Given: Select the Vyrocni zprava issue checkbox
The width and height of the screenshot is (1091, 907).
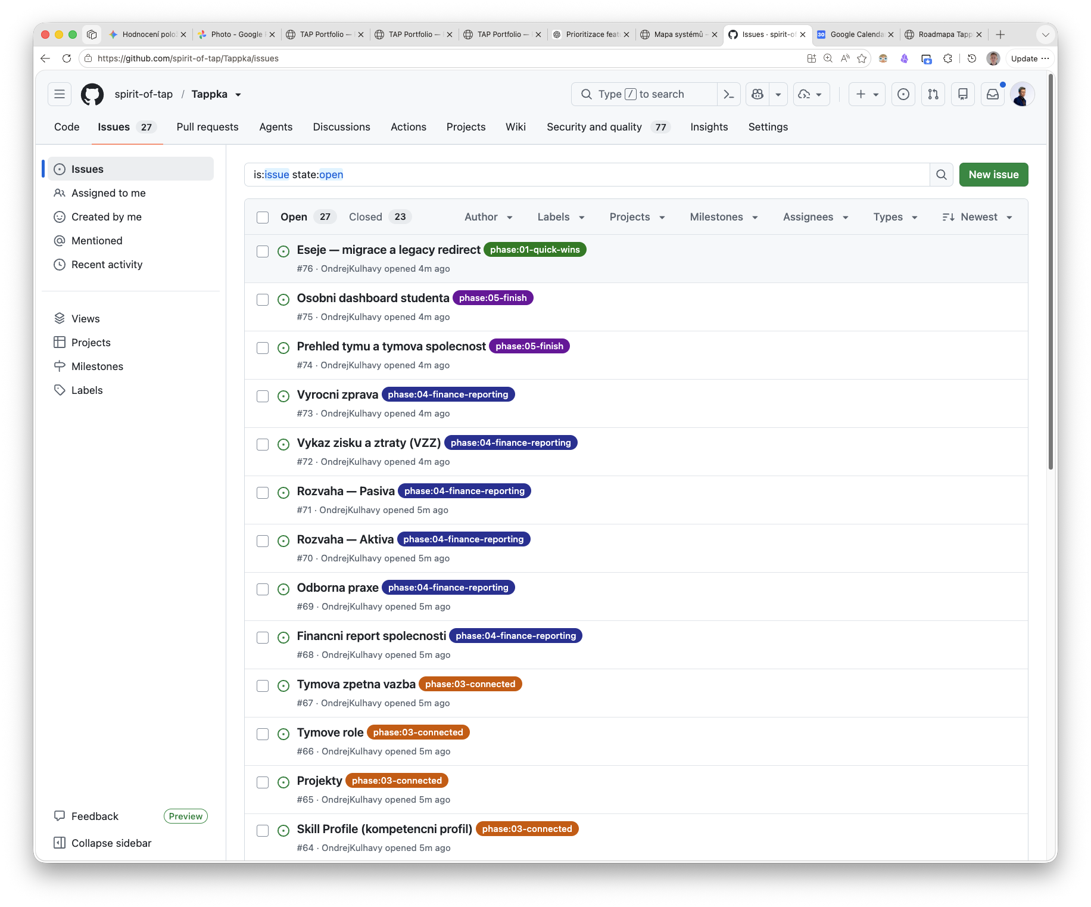Looking at the screenshot, I should pyautogui.click(x=263, y=396).
